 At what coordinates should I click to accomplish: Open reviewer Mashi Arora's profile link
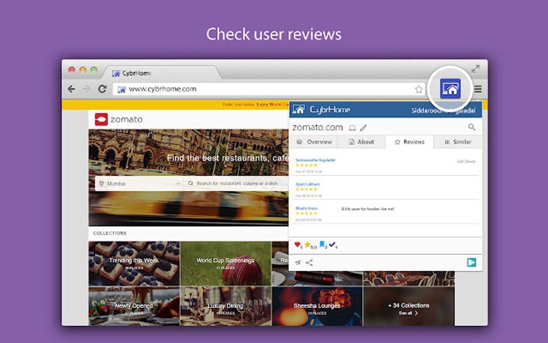(306, 208)
